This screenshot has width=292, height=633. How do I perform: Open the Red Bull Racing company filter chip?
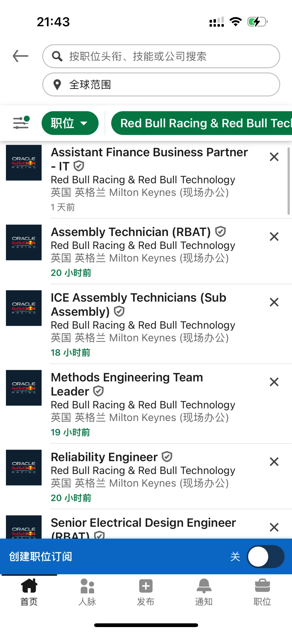click(x=202, y=123)
